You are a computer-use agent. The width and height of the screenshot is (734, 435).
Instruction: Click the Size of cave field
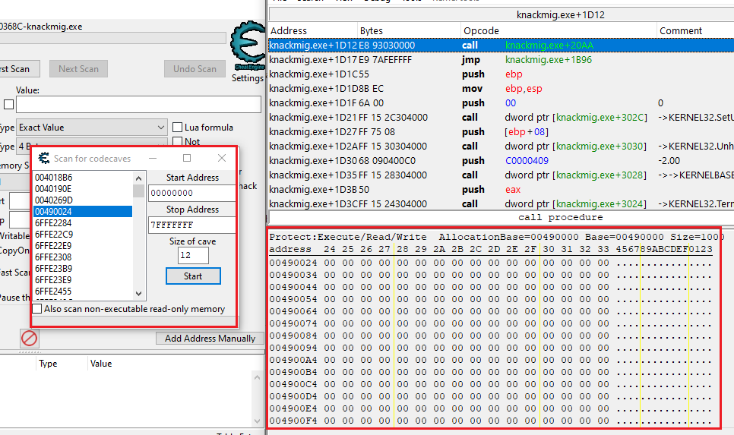tap(193, 255)
